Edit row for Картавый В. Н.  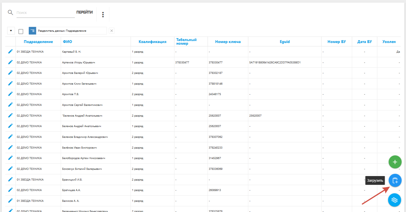(10, 52)
